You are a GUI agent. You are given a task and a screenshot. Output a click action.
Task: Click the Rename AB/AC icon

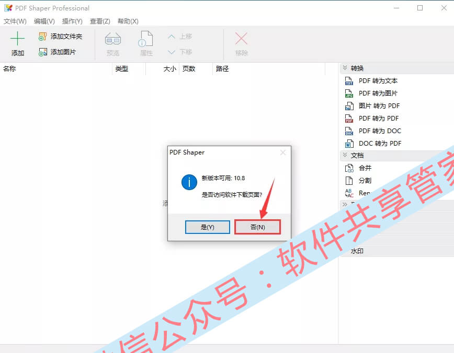click(x=349, y=193)
